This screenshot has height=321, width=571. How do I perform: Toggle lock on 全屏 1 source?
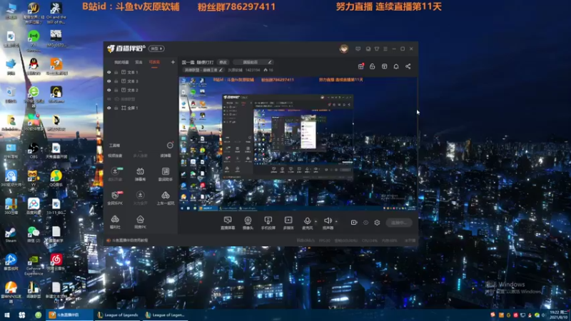click(x=116, y=108)
